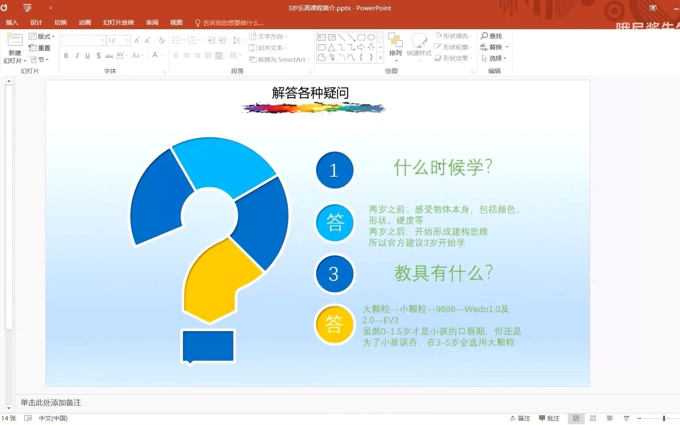Select the Text Box shape in the gallery

point(322,37)
